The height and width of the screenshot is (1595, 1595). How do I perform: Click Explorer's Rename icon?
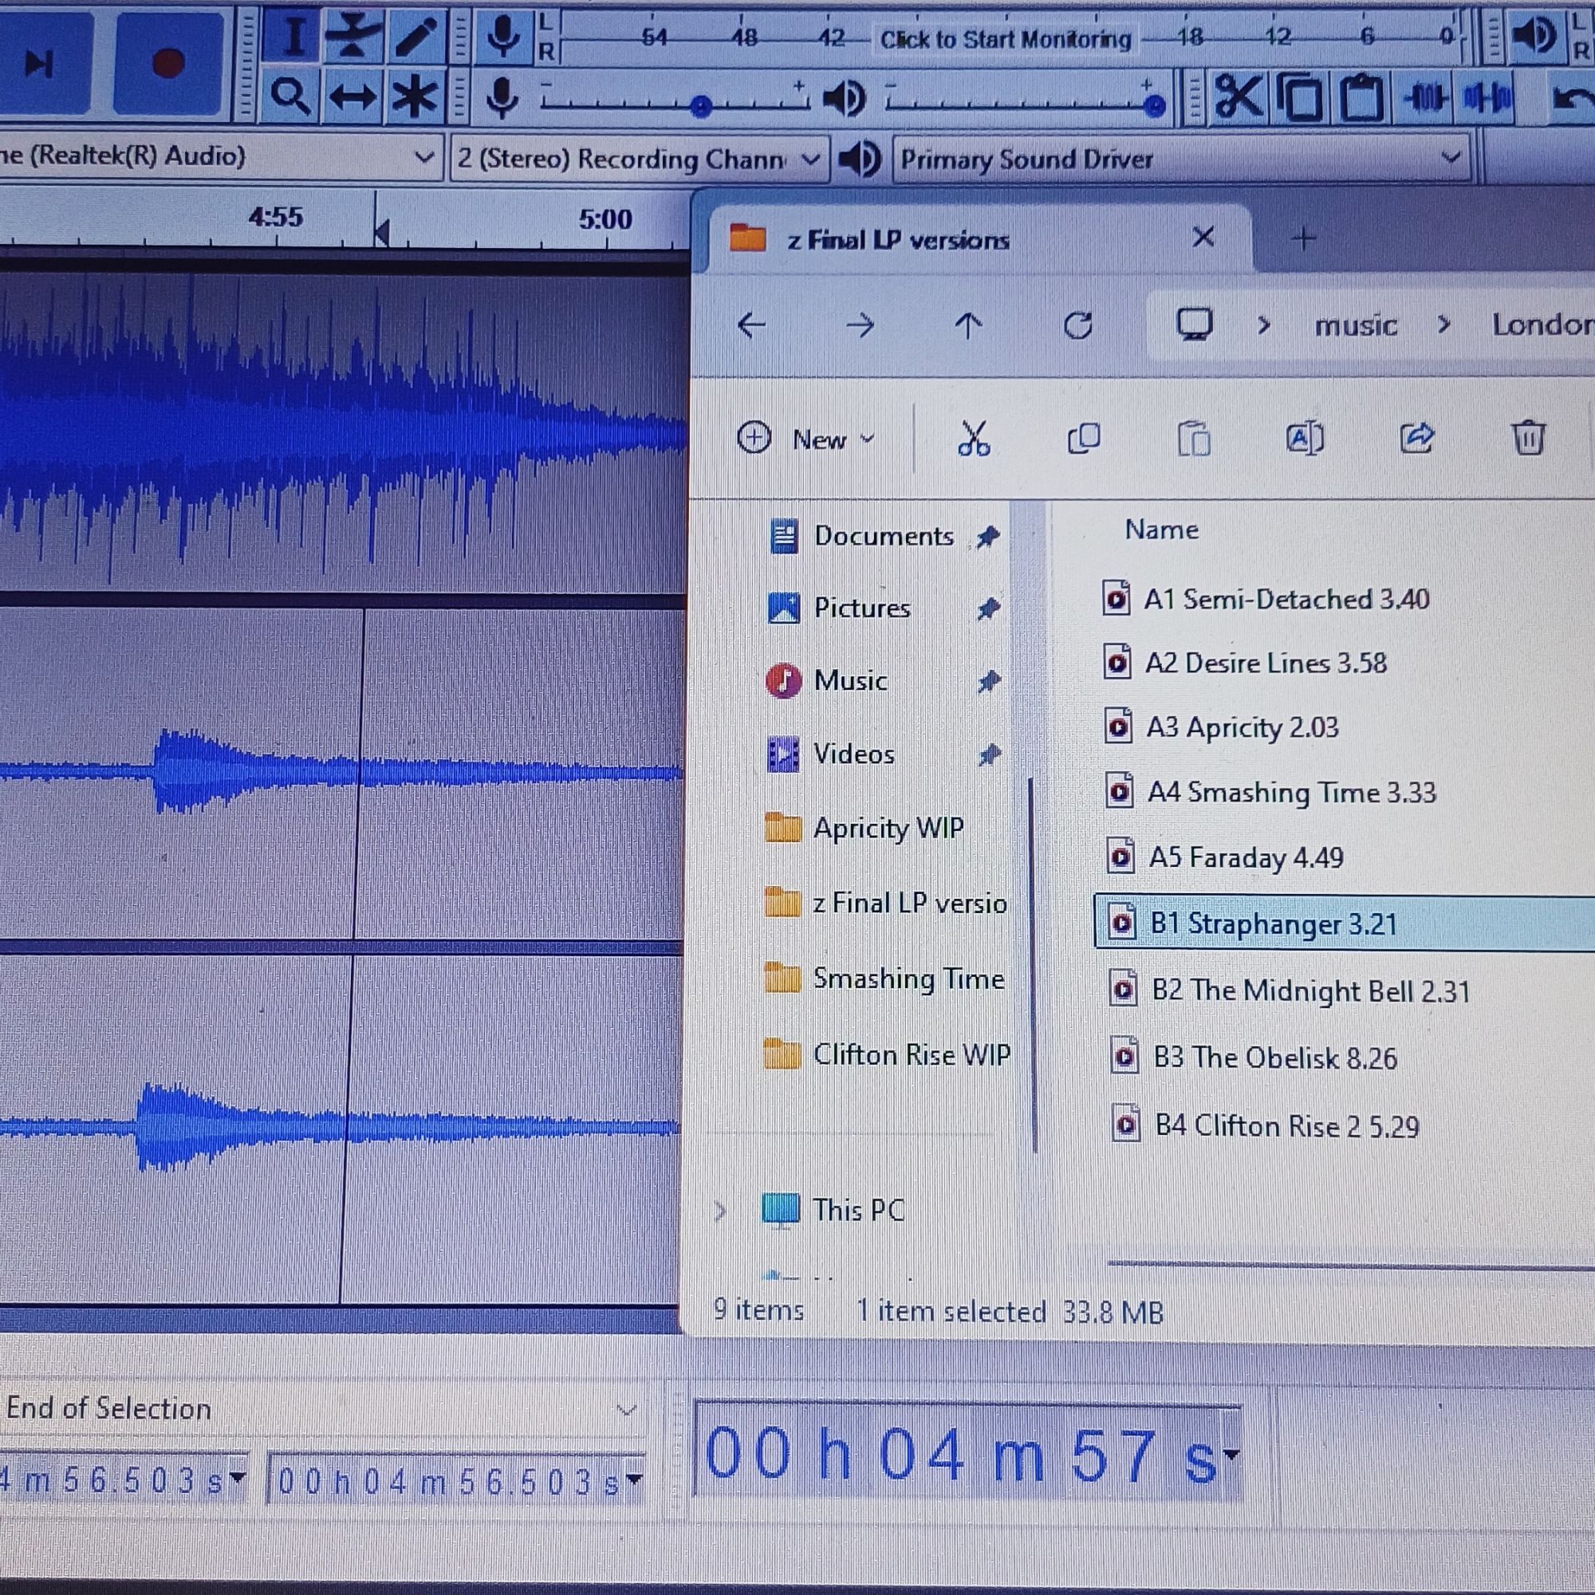1306,439
